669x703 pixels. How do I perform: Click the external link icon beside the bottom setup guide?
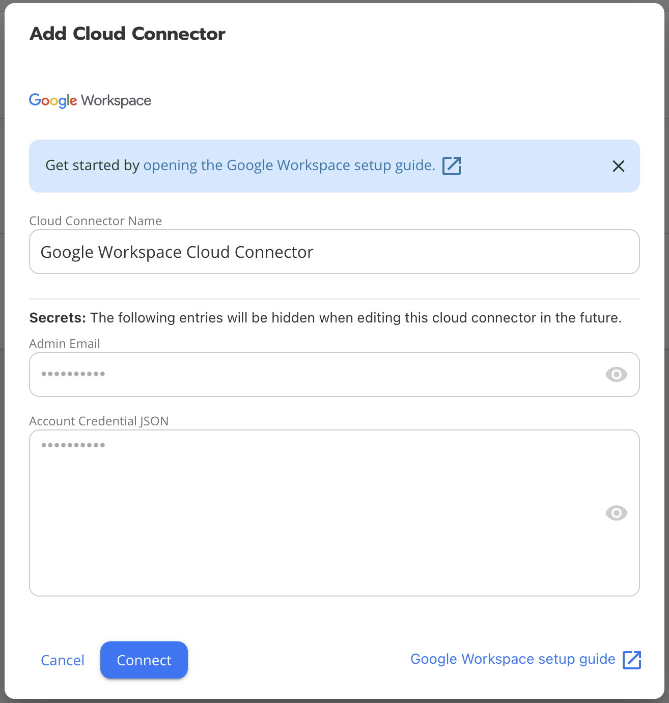point(632,660)
